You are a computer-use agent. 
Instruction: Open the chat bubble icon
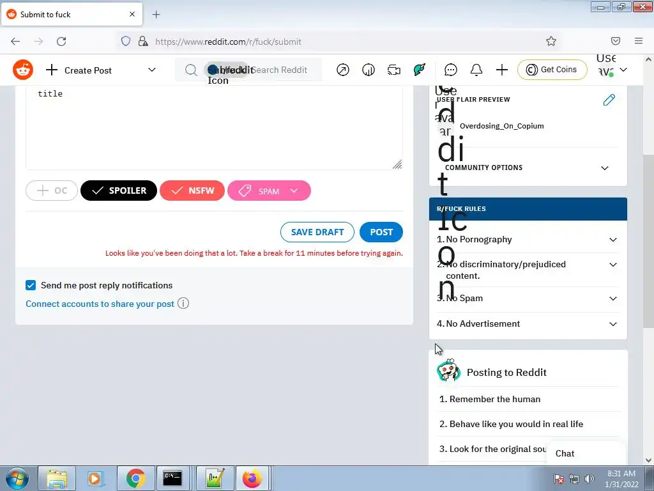450,70
